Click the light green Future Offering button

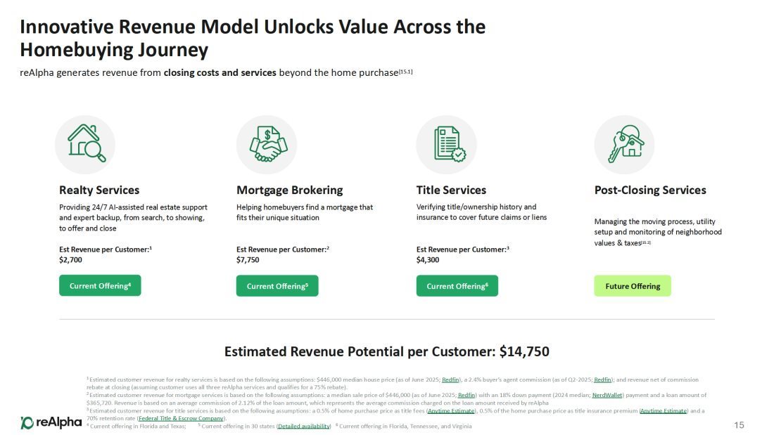(x=633, y=286)
